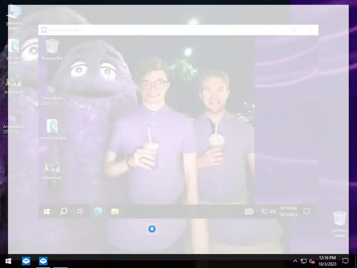357x268 pixels.
Task: Maximize the Windows Sandbox window
Action: click(x=294, y=30)
